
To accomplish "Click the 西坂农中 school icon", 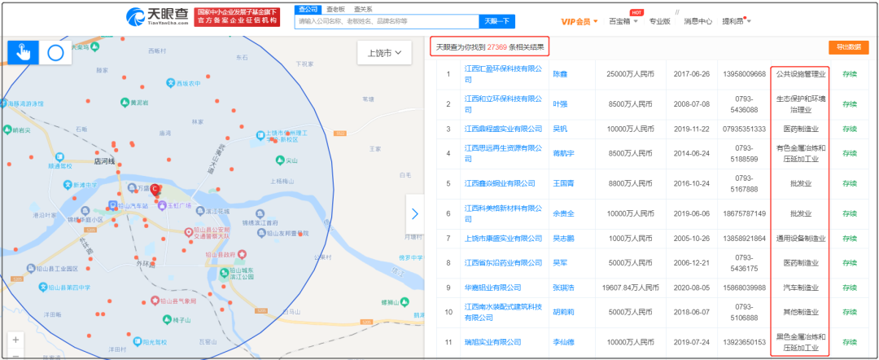I will point(171,84).
